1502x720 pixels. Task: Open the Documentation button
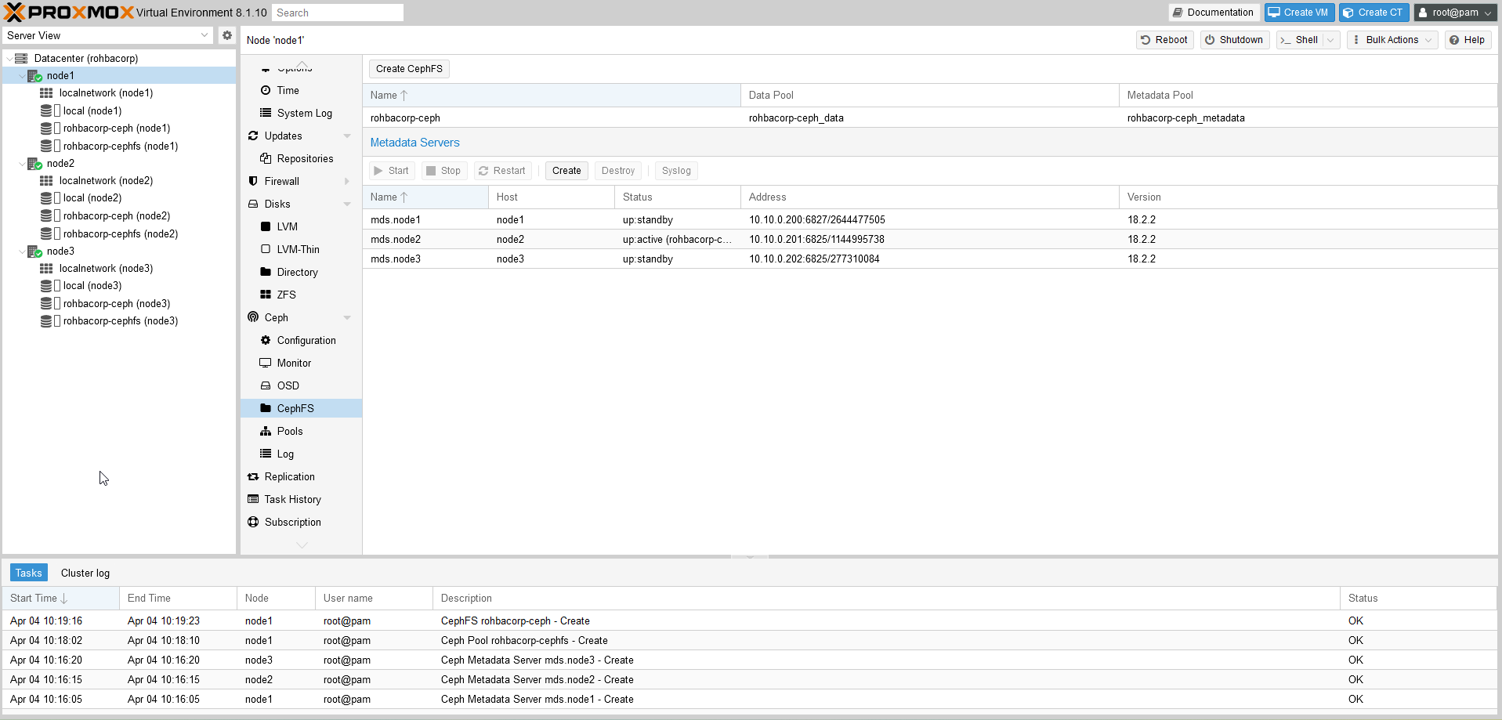(1214, 13)
